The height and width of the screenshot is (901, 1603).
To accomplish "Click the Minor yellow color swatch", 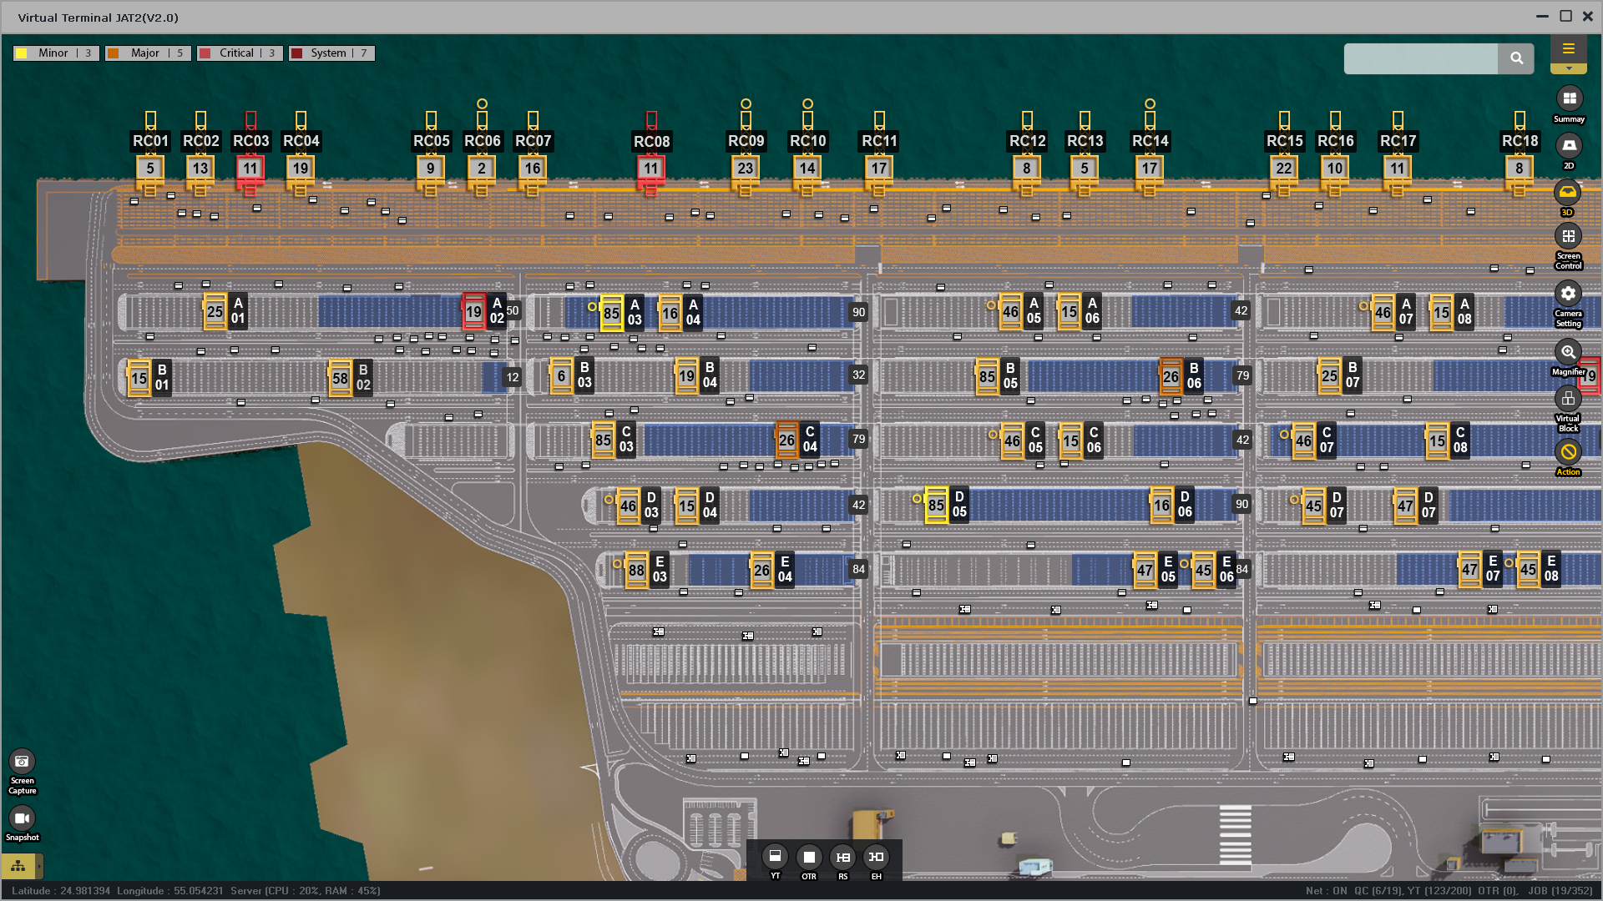I will click(x=23, y=53).
